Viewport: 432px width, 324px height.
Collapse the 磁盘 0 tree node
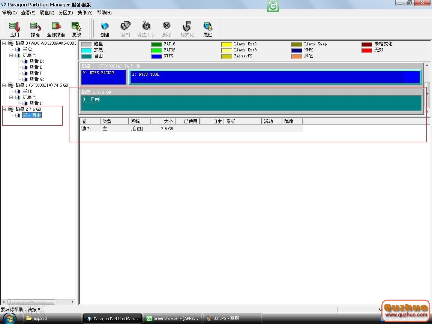coord(4,43)
